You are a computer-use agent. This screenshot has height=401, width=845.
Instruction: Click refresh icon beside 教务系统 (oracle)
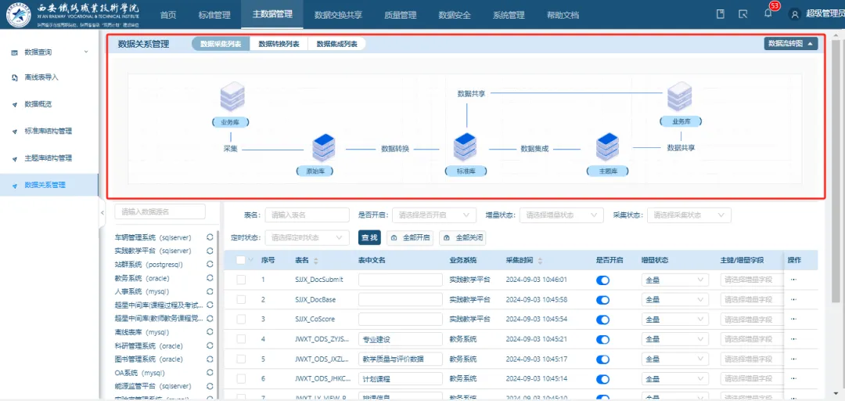(210, 278)
